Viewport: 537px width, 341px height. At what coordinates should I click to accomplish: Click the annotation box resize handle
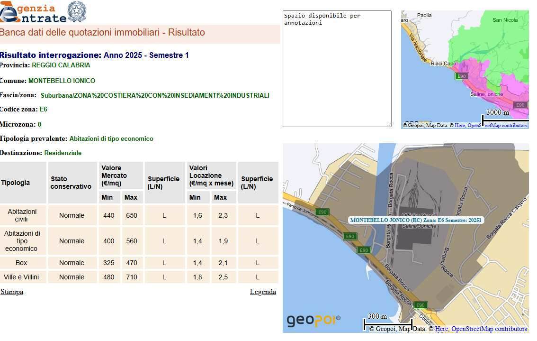389,124
